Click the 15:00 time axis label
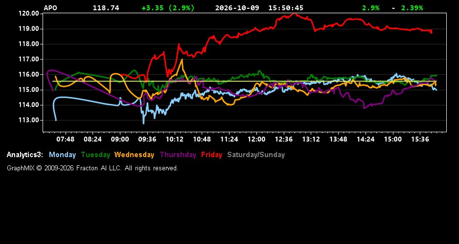The width and height of the screenshot is (459, 244). [x=393, y=139]
